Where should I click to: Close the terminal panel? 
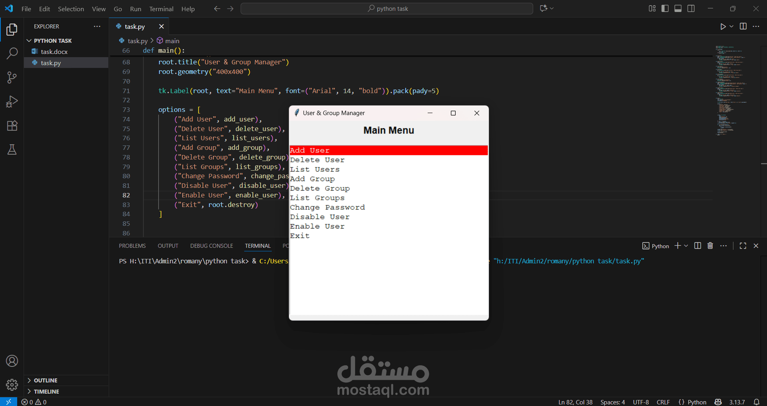(756, 246)
